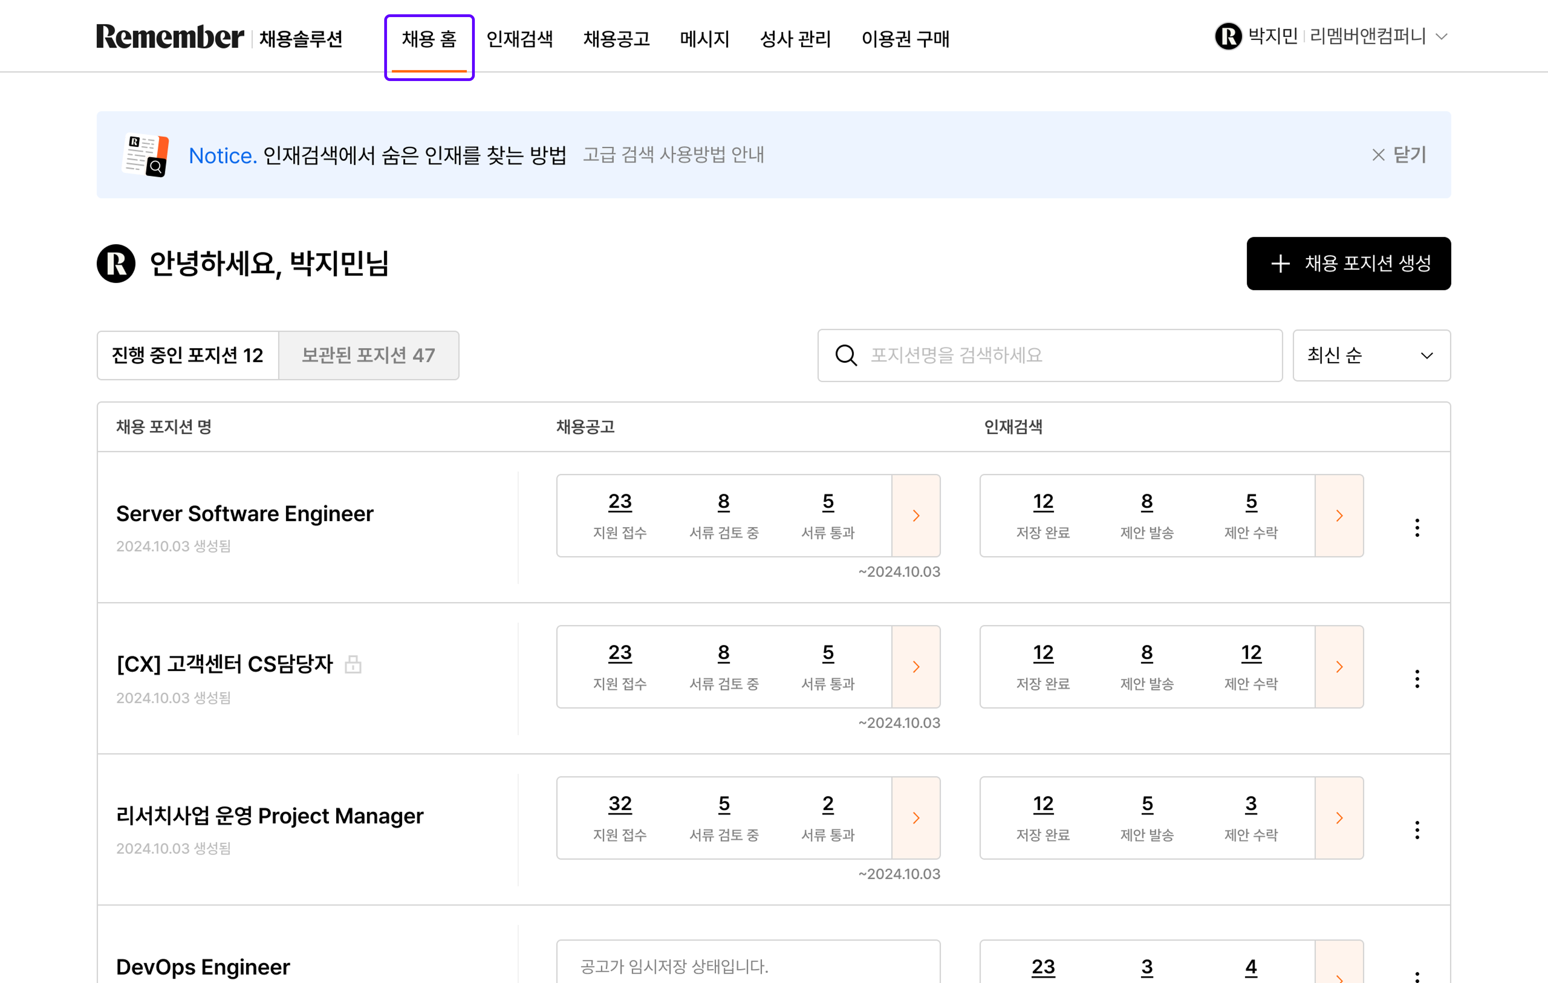This screenshot has height=983, width=1548.
Task: Select 인재검색 from the top navigation
Action: tap(519, 39)
